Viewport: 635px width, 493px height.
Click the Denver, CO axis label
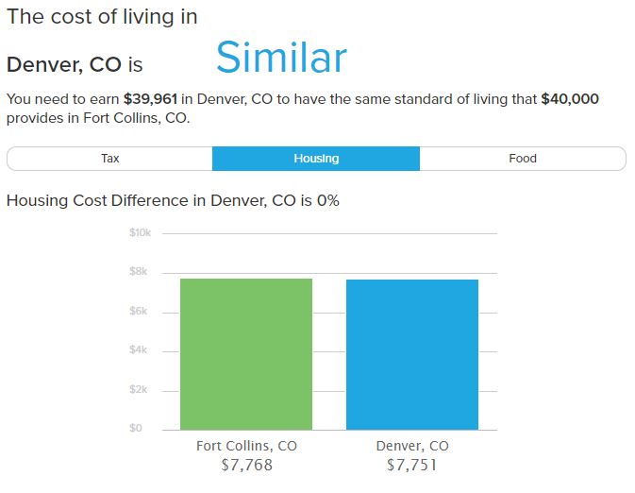(412, 446)
